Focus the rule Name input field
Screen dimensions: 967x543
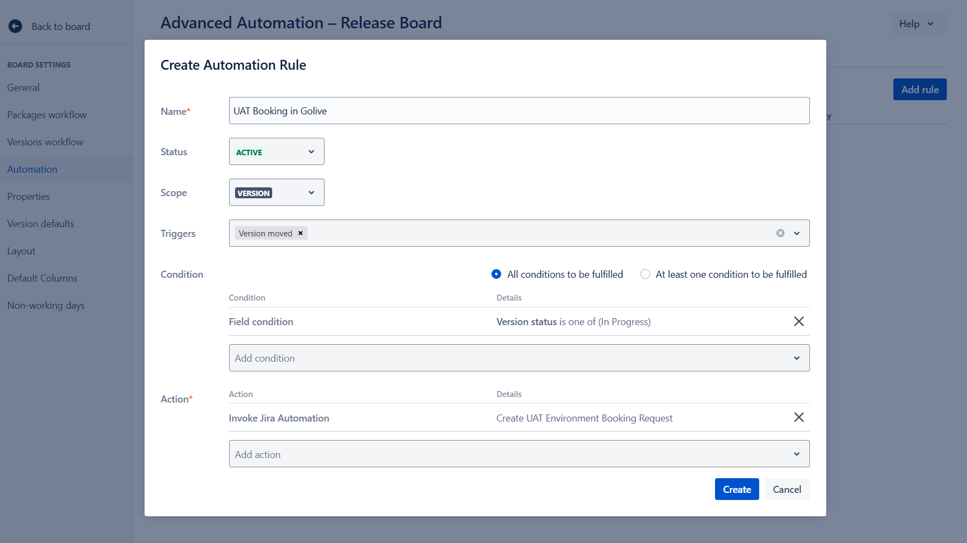point(519,111)
